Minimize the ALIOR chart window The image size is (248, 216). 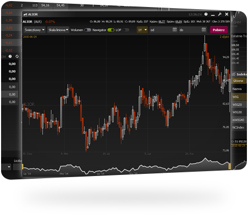(x=213, y=15)
